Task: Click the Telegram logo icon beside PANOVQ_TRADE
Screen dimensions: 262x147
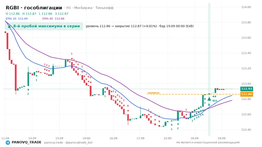Action: click(x=8, y=143)
